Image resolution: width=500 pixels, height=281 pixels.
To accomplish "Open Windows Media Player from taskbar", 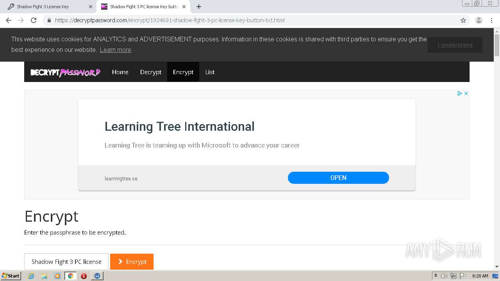I will pos(57,276).
